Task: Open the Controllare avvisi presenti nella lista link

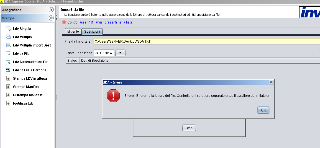Action: point(100,22)
